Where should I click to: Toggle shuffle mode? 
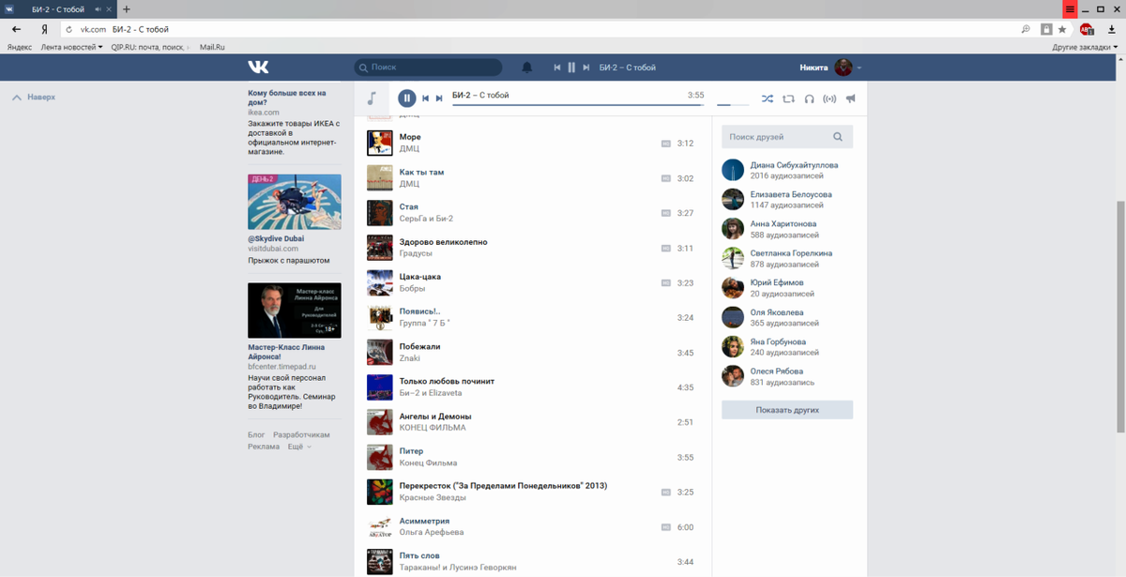[x=767, y=98]
